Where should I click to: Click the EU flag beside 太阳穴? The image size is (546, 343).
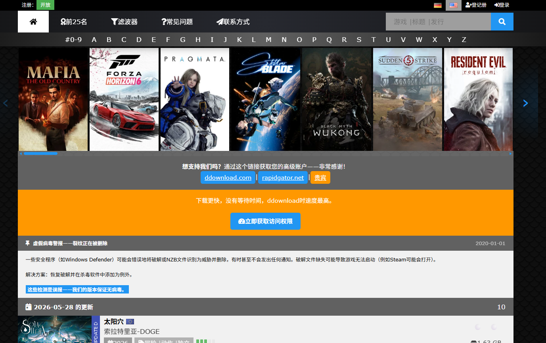click(x=130, y=322)
